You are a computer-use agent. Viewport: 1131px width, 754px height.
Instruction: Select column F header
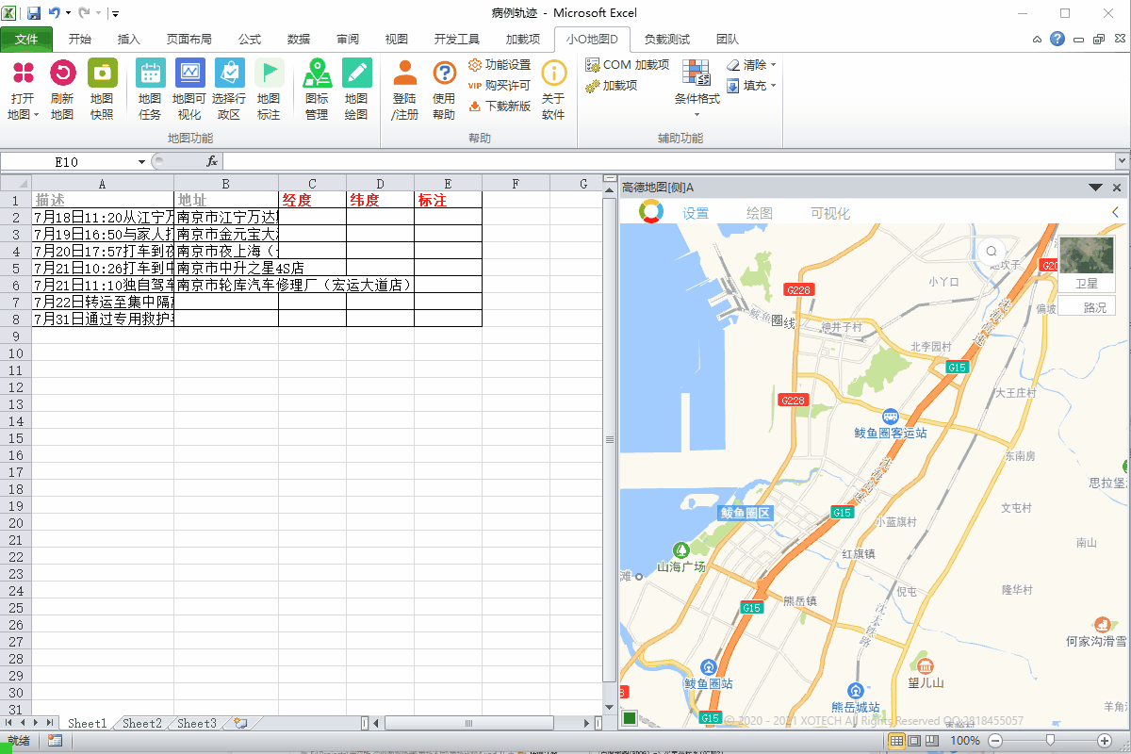coord(516,184)
